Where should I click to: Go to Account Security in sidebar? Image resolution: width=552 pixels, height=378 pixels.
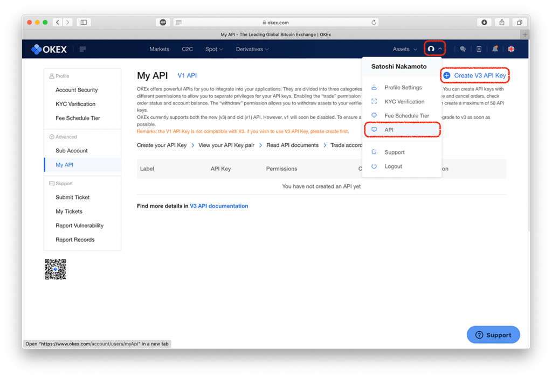pos(77,90)
